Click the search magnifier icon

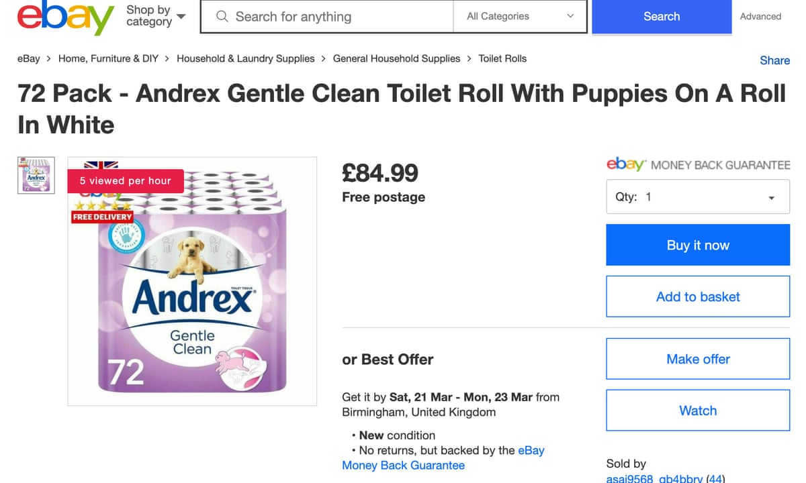(x=222, y=17)
